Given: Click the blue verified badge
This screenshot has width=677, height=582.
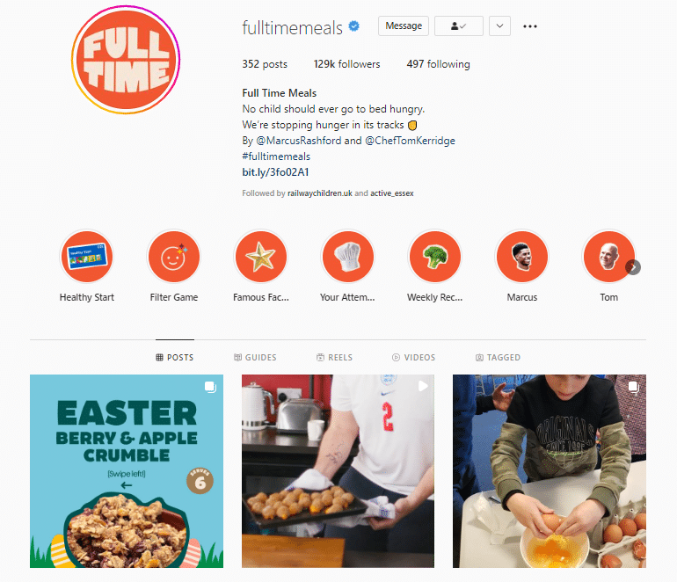Looking at the screenshot, I should click(x=354, y=26).
